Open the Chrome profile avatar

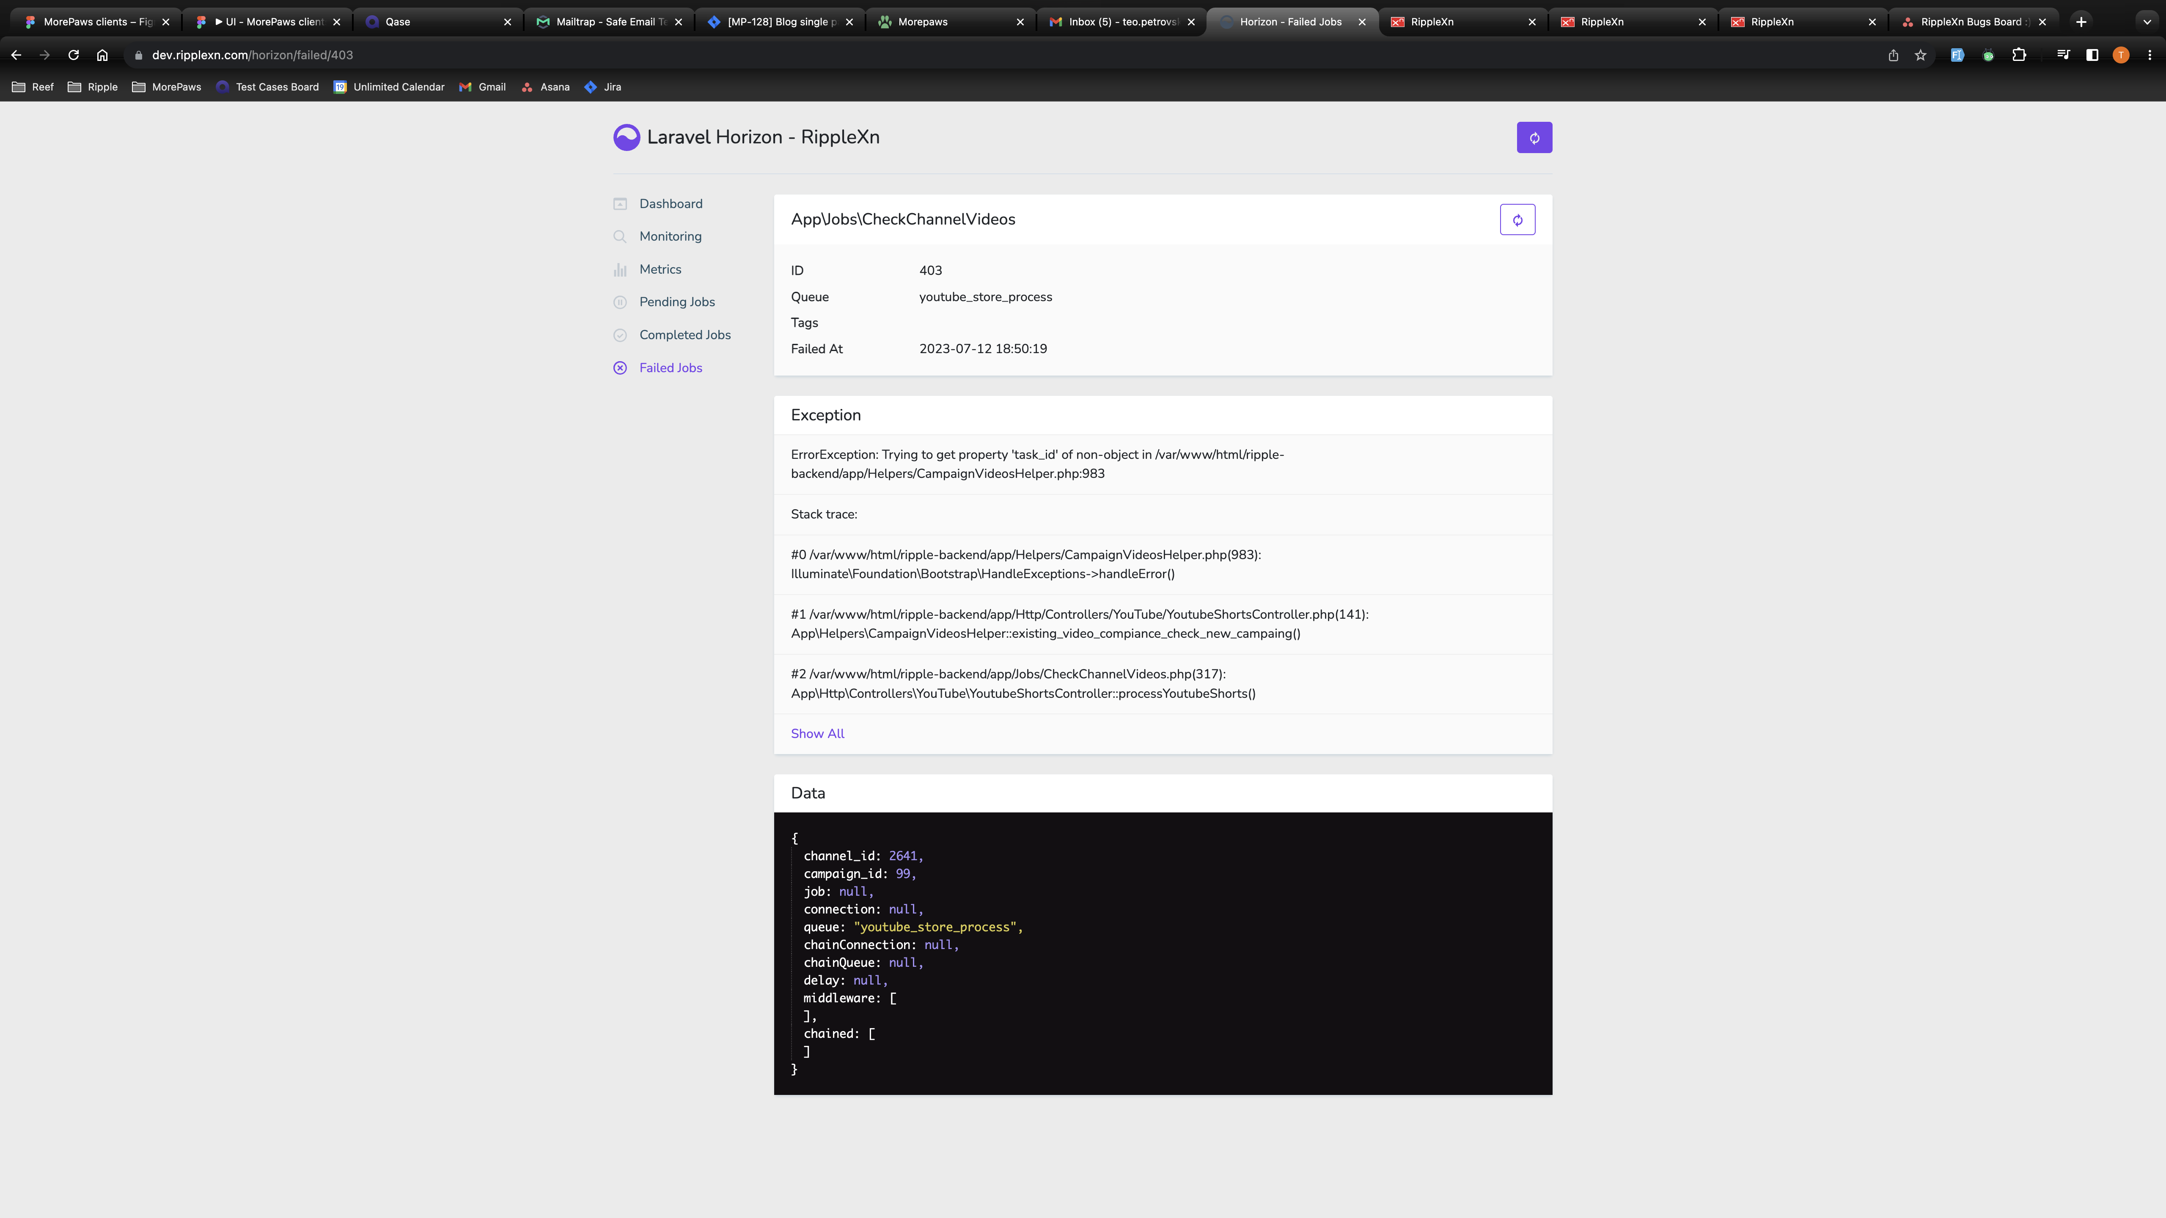2121,55
